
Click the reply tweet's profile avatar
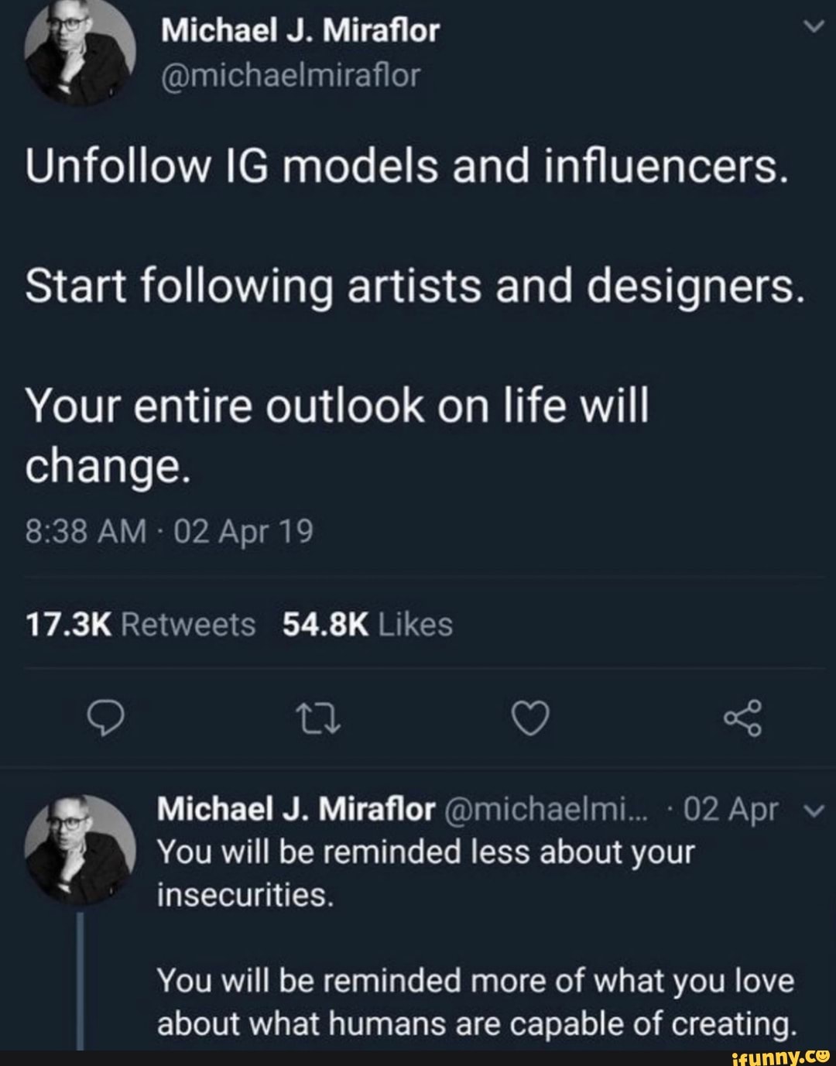click(80, 850)
